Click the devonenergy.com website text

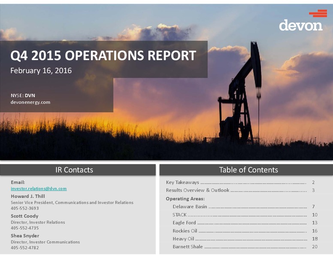[x=30, y=102]
